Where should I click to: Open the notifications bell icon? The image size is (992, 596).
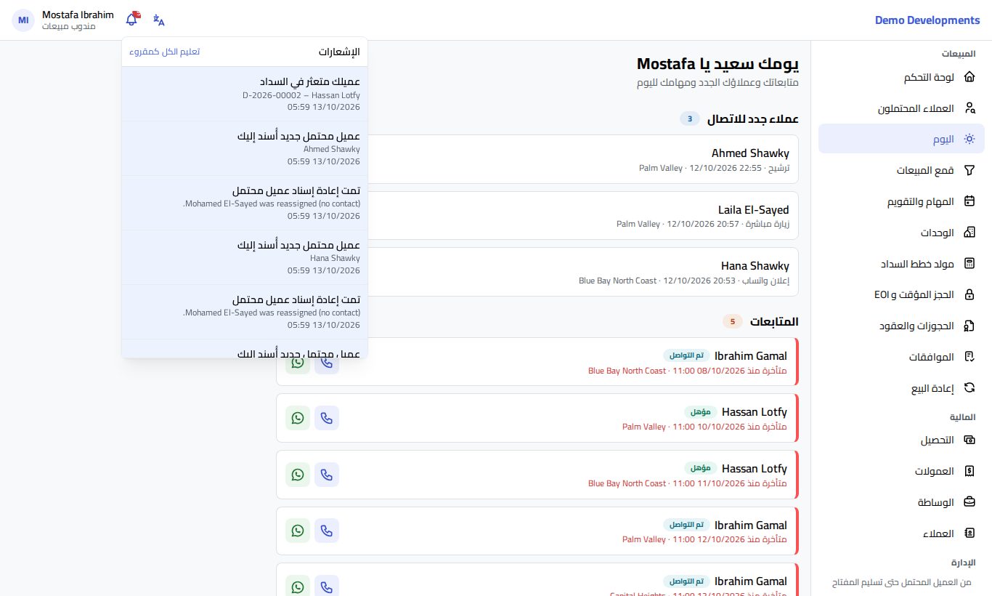[132, 20]
